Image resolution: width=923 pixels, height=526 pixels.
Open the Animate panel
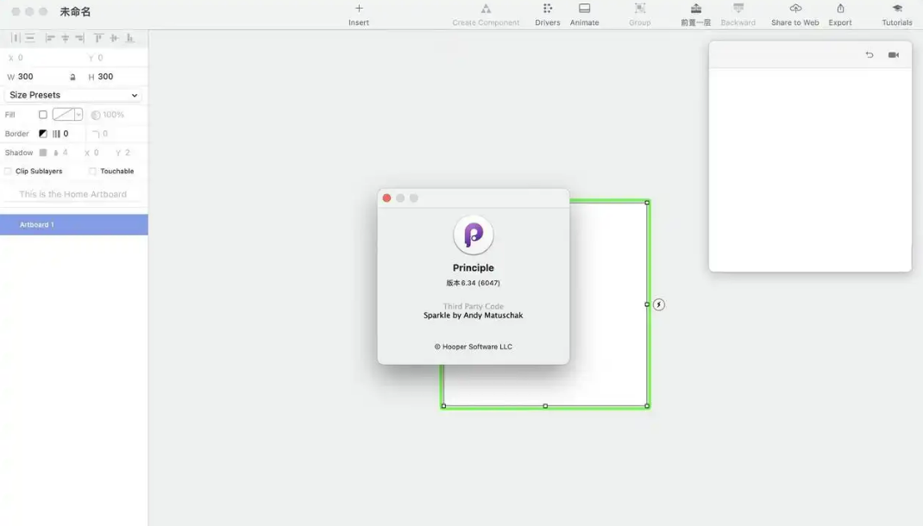click(584, 15)
